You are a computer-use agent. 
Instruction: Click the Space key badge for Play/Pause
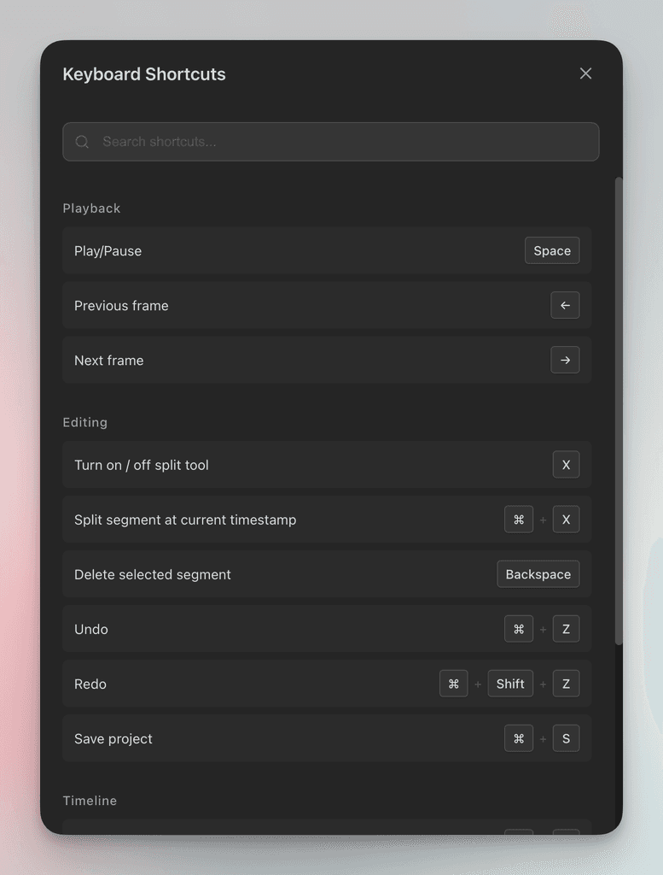(552, 250)
